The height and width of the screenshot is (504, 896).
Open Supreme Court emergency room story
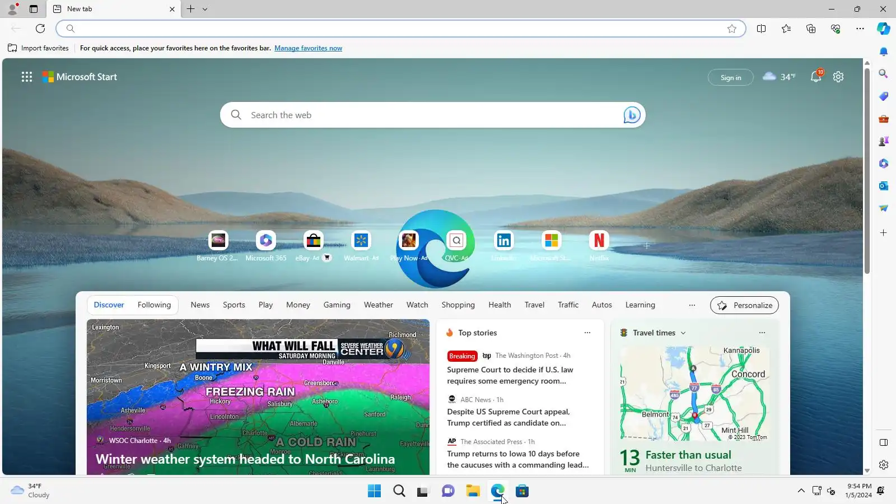pos(510,375)
